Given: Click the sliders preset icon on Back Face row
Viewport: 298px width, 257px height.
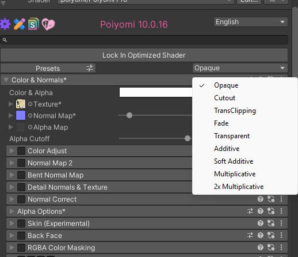Looking at the screenshot, I should pos(250,235).
